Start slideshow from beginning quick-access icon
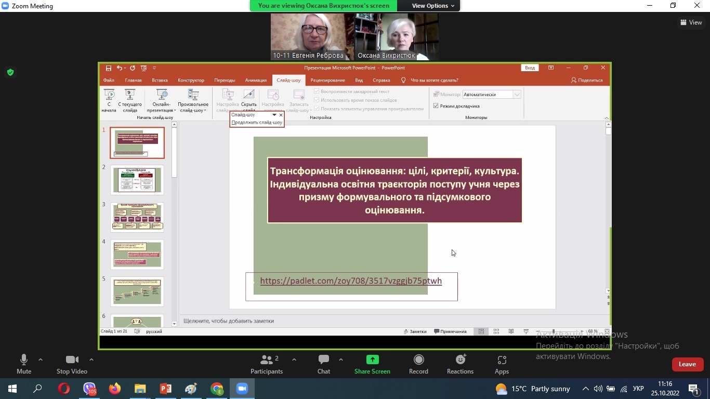The image size is (710, 399). 143,68
